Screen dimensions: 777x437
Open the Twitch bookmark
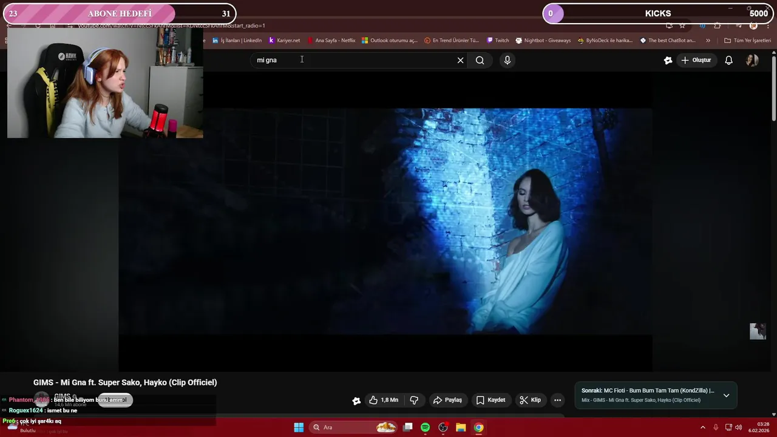[498, 41]
